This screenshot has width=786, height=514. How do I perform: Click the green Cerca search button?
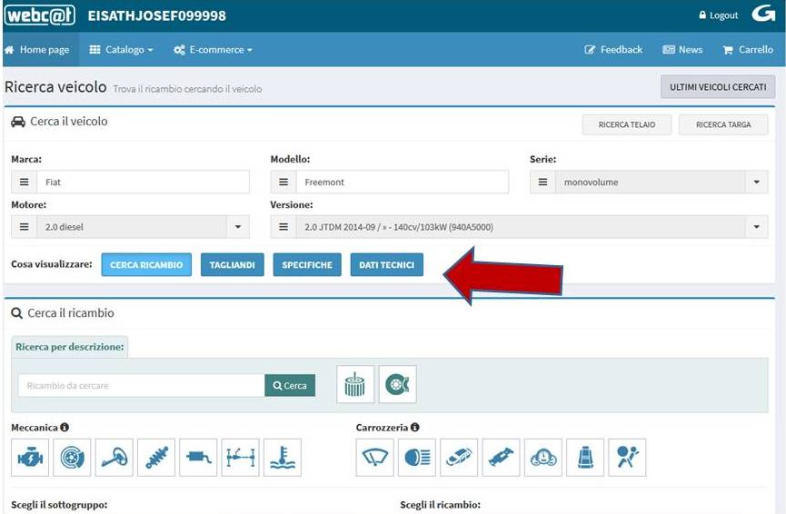290,386
